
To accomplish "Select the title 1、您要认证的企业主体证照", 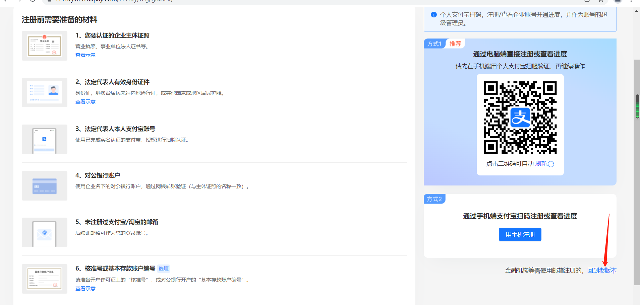I will tap(112, 35).
